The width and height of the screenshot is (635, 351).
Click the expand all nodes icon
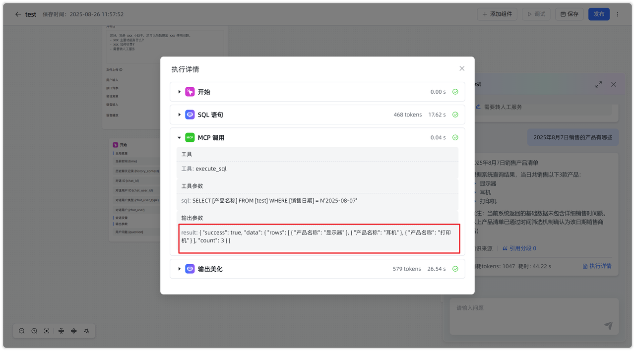(74, 331)
